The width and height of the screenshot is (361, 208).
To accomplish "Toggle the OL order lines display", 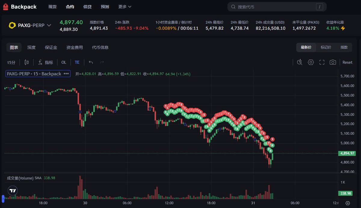I will (x=64, y=62).
